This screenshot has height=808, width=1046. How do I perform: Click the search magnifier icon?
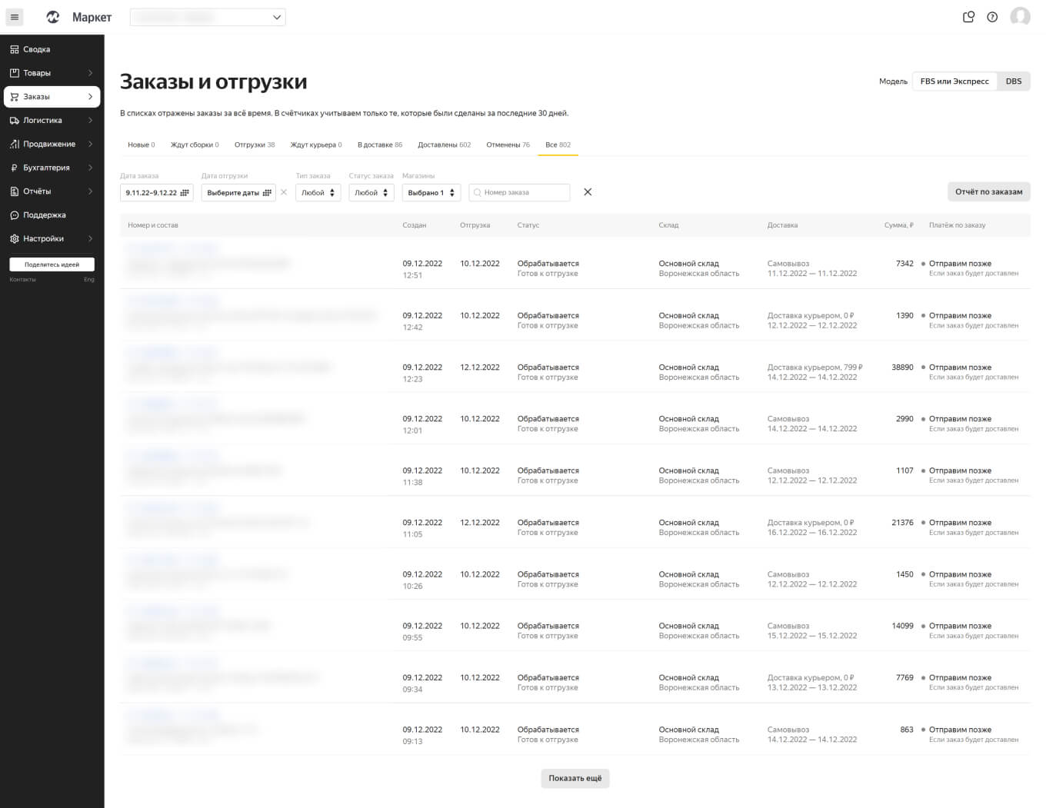tap(477, 193)
